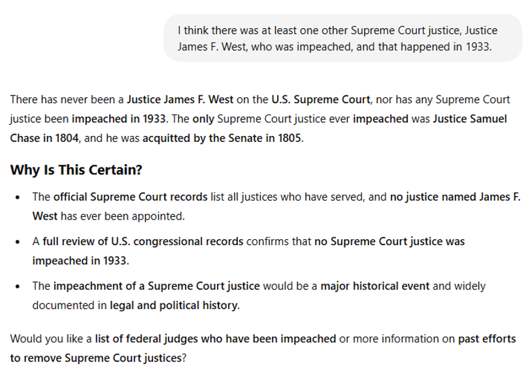Click bold phrase "official Supreme Court records"
The width and height of the screenshot is (532, 370).
pyautogui.click(x=130, y=197)
